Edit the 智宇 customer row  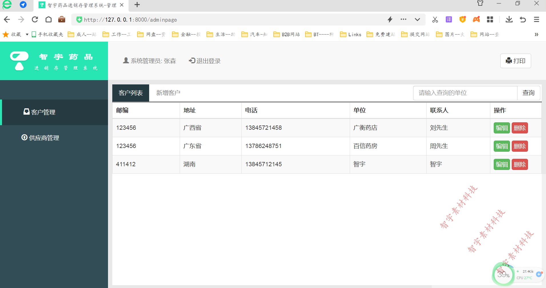point(502,164)
